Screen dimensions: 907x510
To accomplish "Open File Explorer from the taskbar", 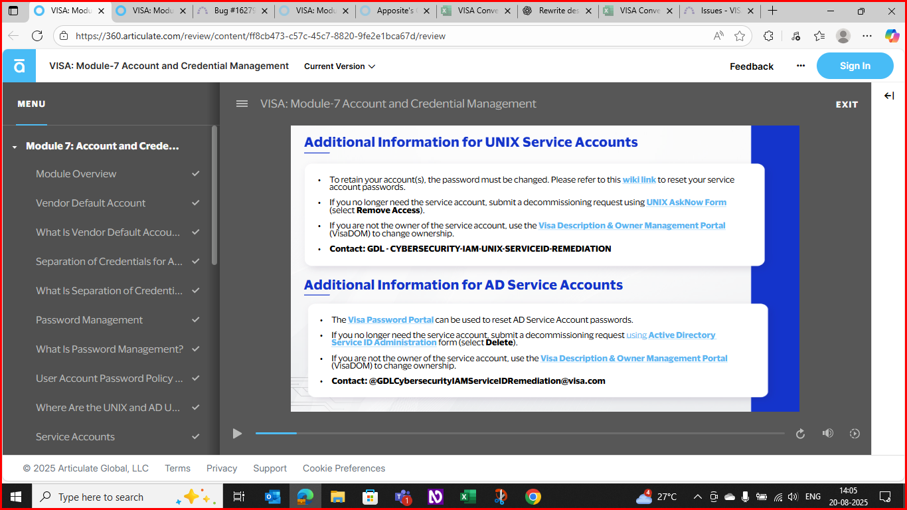I will tap(338, 497).
